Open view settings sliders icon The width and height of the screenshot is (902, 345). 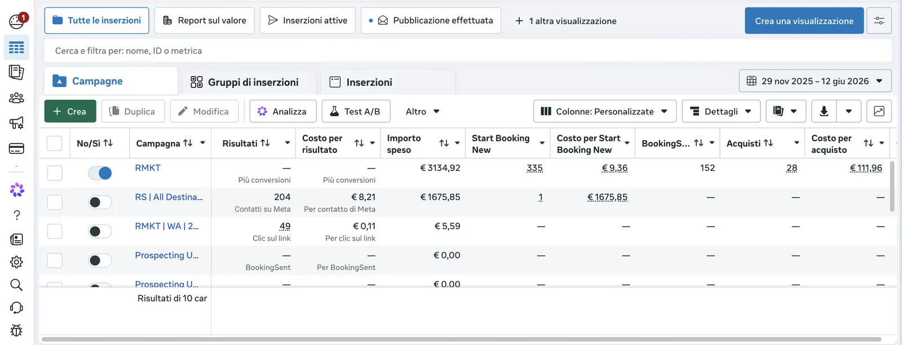[879, 21]
